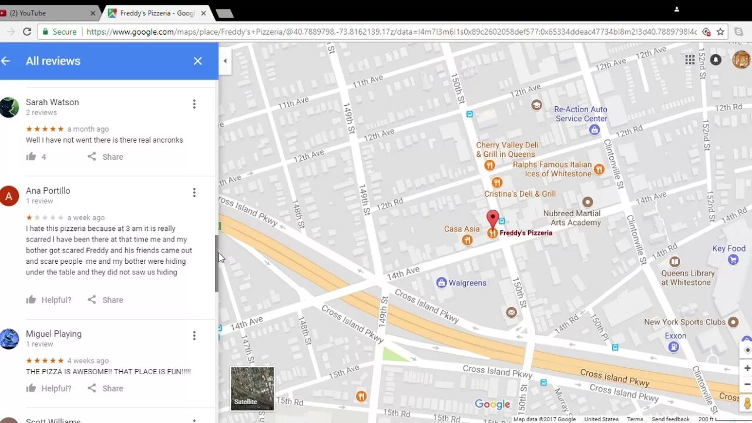The image size is (752, 423).
Task: Select the post office marker on 150th St
Action: click(511, 313)
